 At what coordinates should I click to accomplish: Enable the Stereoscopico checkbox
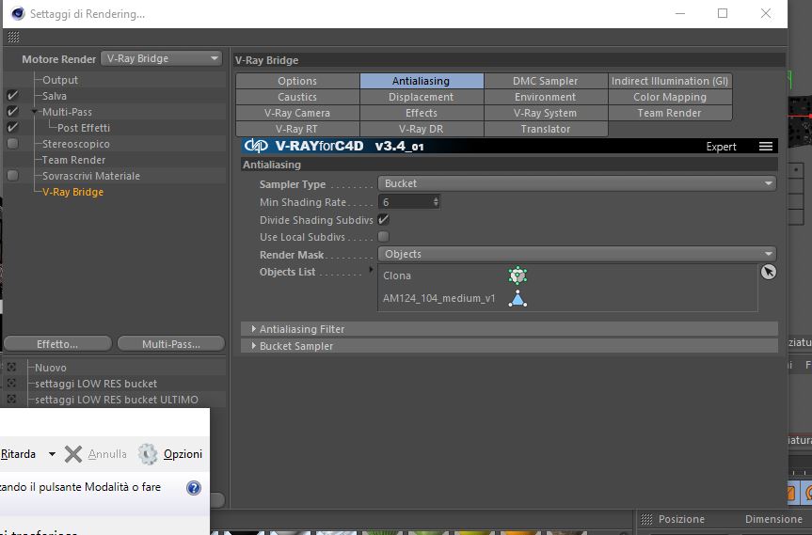pyautogui.click(x=12, y=144)
